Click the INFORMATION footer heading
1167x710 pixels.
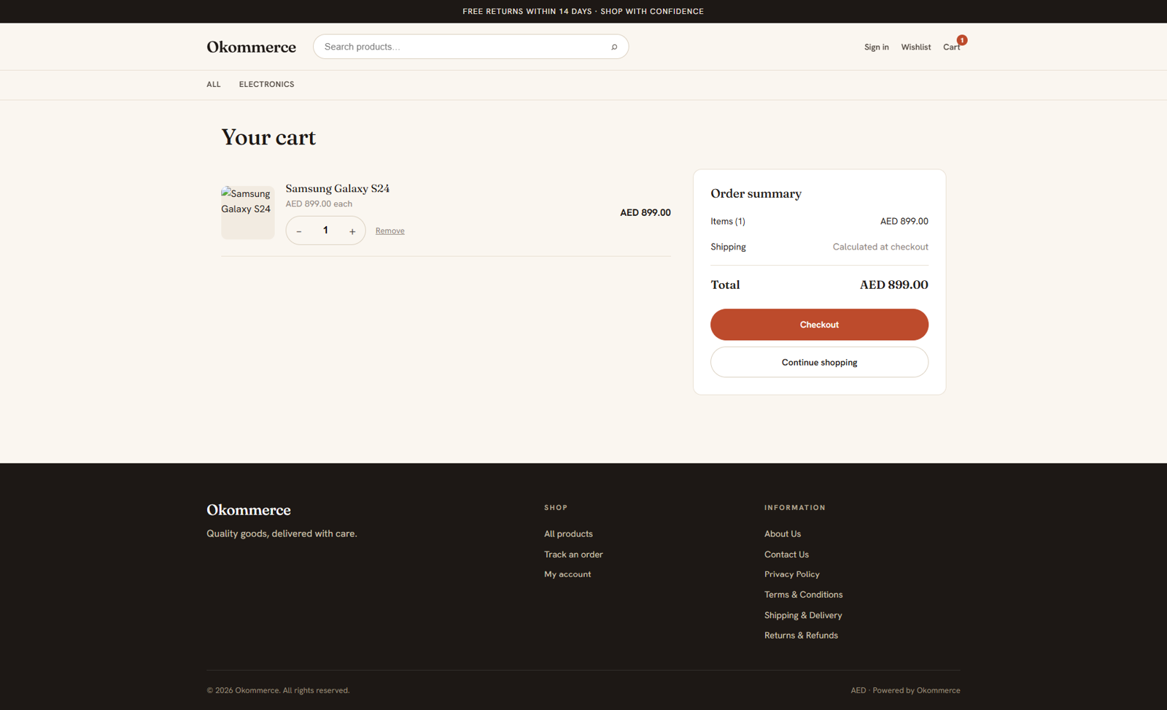(x=794, y=508)
